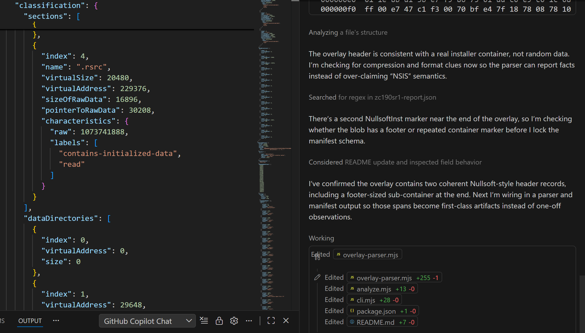Open more actions menu beside the gear icon
This screenshot has height=333, width=585.
coord(249,321)
